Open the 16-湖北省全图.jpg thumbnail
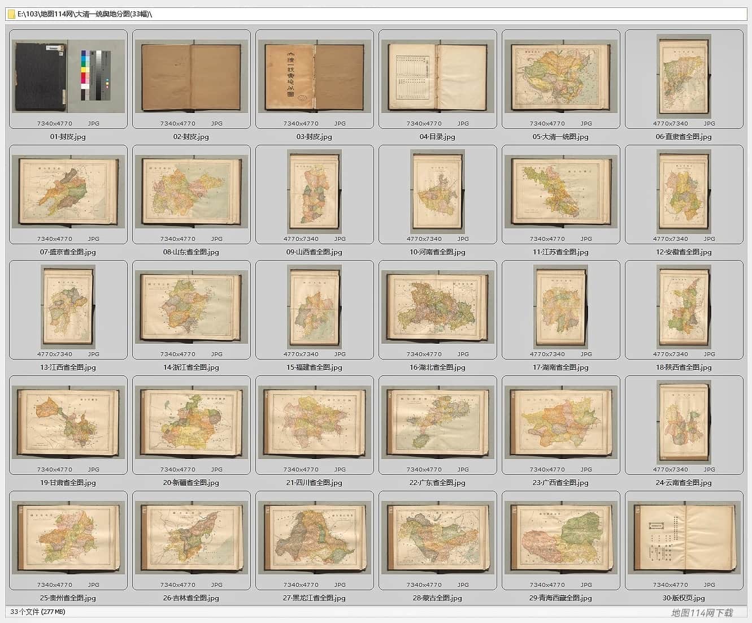The image size is (752, 623). pyautogui.click(x=438, y=310)
